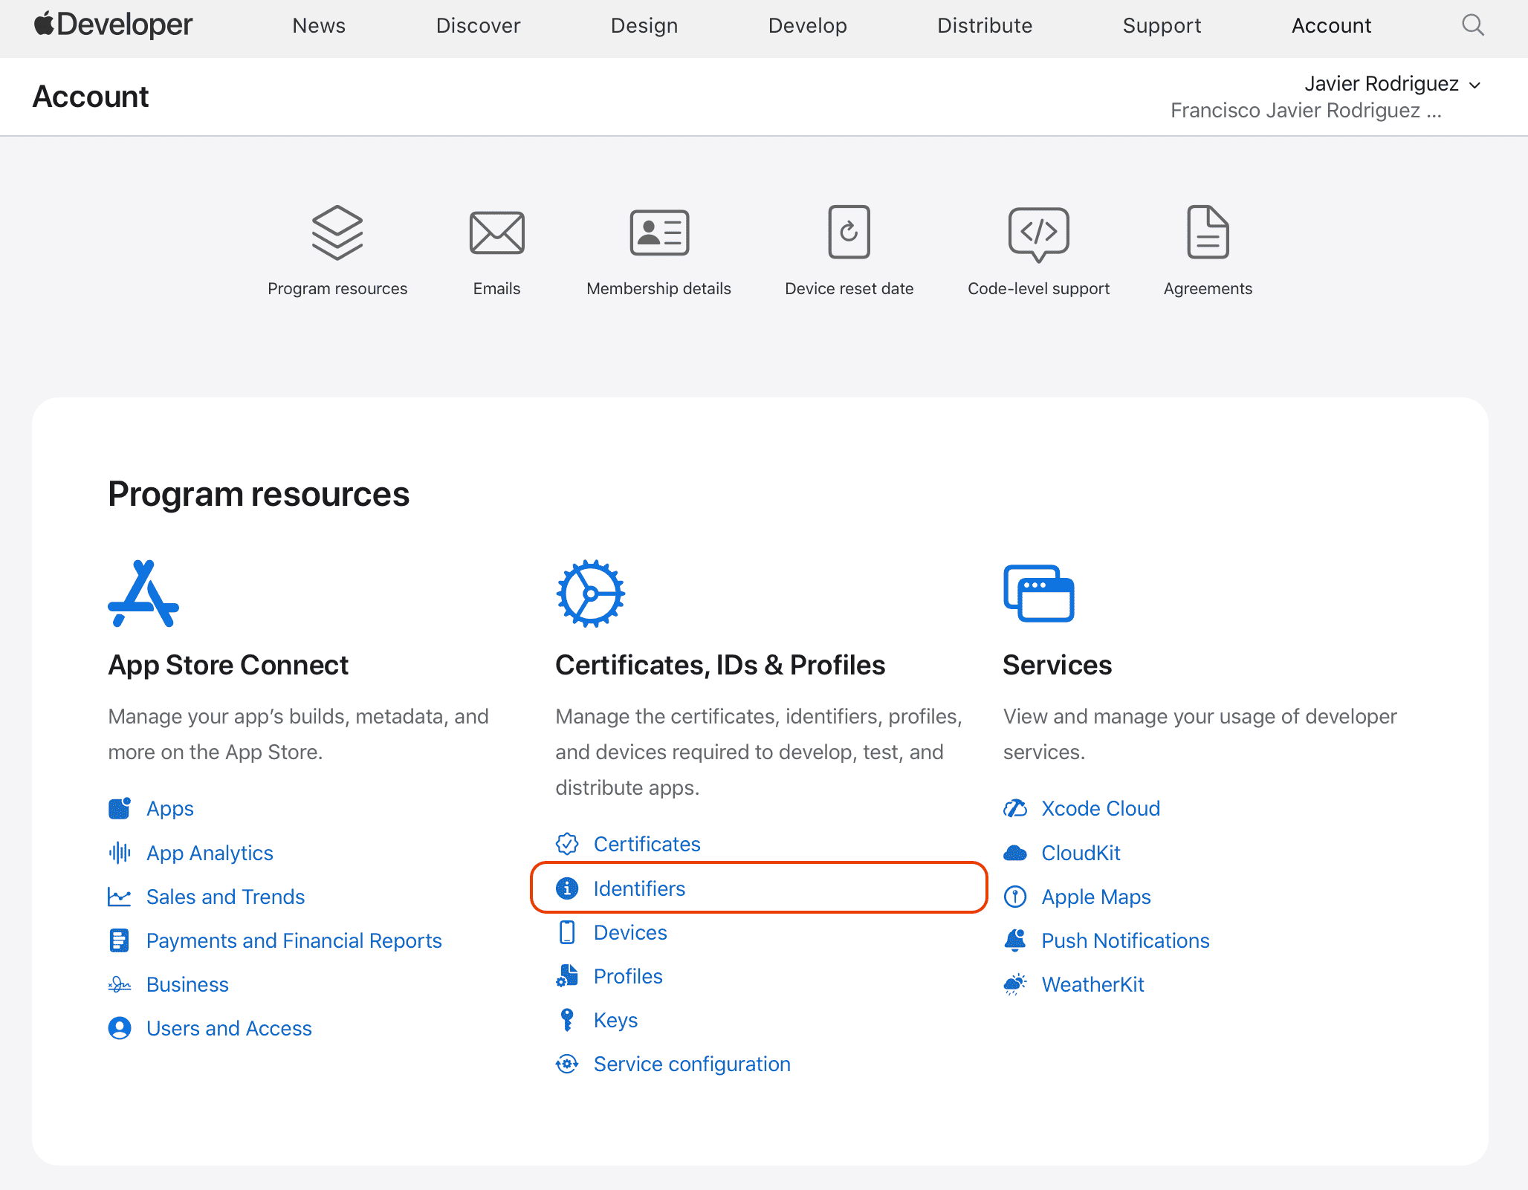Open the Program resources layers icon
1528x1190 pixels.
coord(337,233)
